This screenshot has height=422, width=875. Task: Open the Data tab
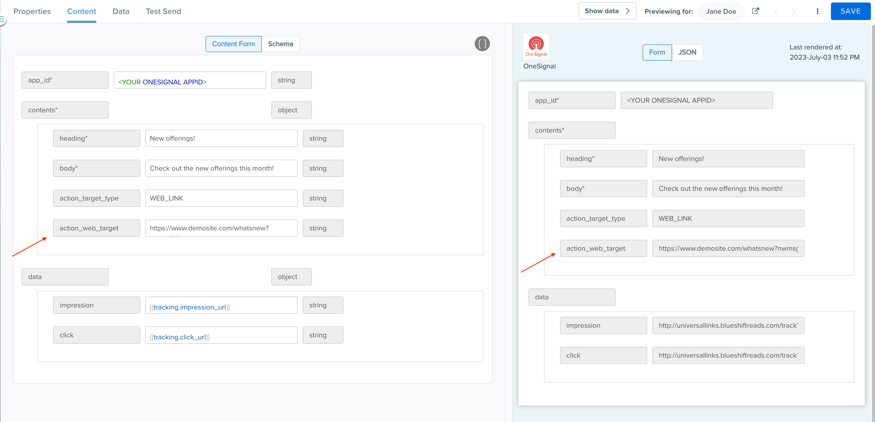[x=121, y=11]
